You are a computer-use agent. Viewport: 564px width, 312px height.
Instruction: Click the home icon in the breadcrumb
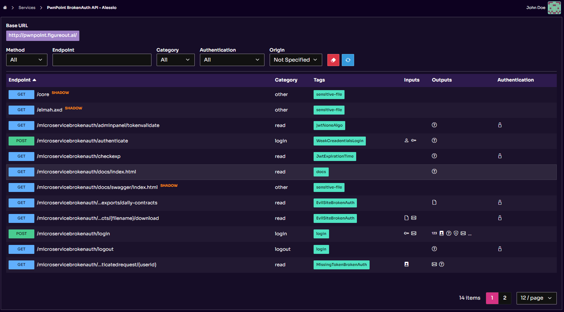click(x=5, y=7)
